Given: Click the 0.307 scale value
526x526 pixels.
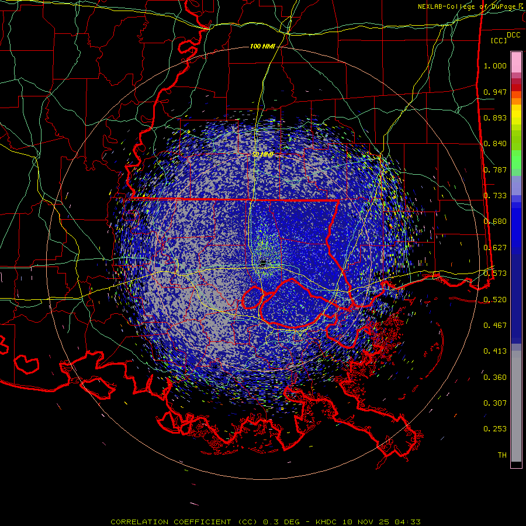Looking at the screenshot, I should 495,403.
